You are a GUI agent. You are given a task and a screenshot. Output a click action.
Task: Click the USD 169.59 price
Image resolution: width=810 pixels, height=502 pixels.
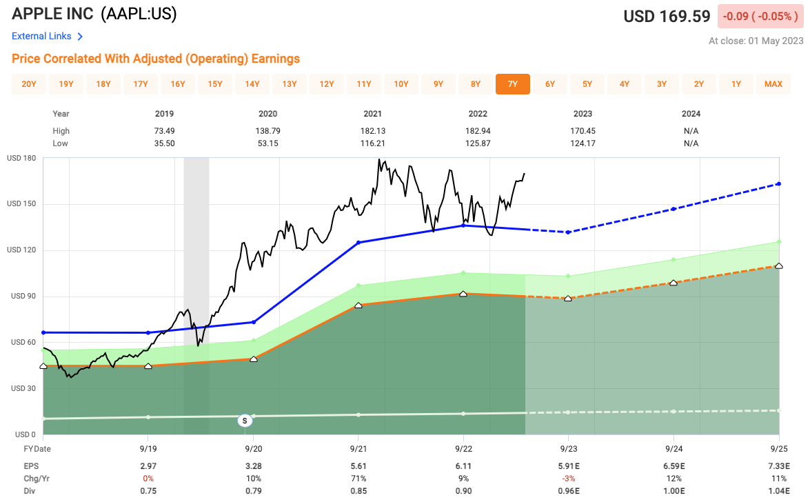click(x=667, y=17)
